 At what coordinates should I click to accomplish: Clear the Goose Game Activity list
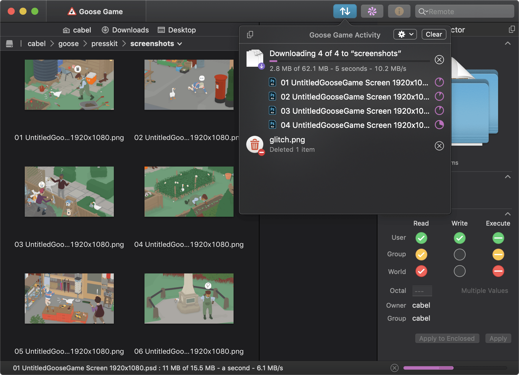point(434,34)
